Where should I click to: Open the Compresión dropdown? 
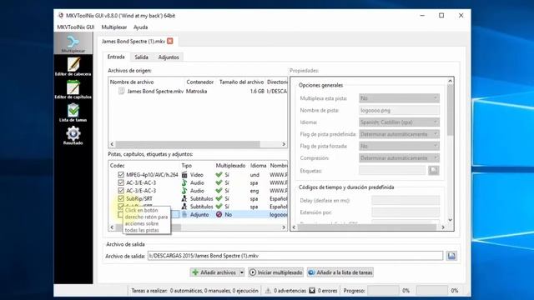tap(399, 157)
